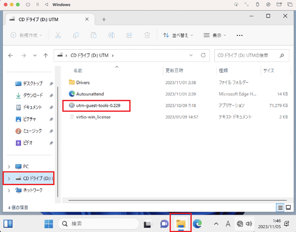Show address bar history dropdown

pyautogui.click(x=191, y=55)
